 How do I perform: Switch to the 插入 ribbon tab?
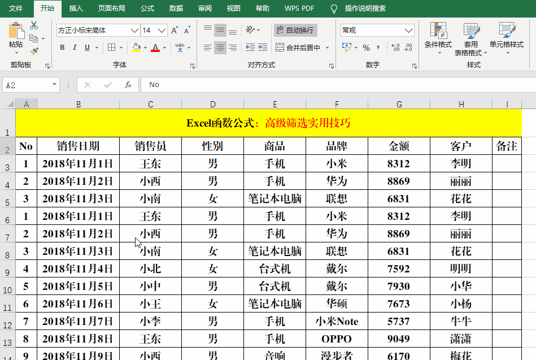point(76,8)
